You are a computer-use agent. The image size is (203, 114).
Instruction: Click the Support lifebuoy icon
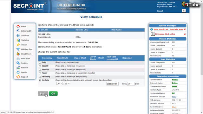tap(18, 77)
